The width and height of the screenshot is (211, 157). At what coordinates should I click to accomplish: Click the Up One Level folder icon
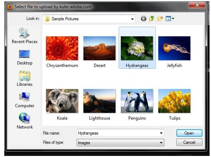[152, 19]
